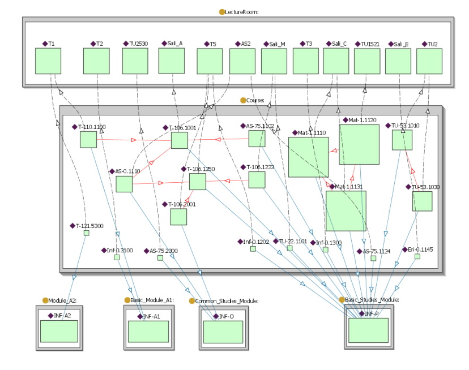Select the Mat-1.1131 course node
The image size is (469, 370).
[346, 210]
